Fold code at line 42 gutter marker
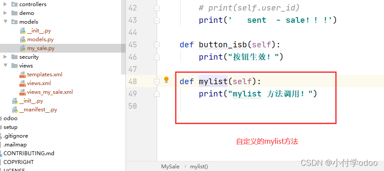Screen dimensions: 384x171 [157, 8]
